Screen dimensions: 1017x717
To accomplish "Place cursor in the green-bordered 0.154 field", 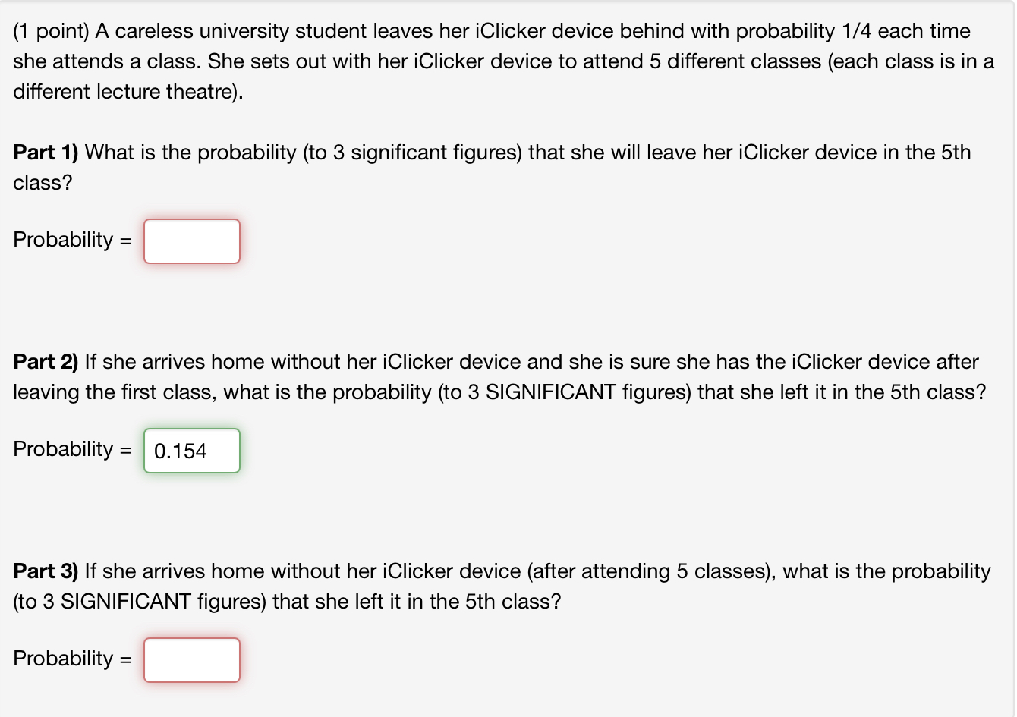I will [x=191, y=451].
